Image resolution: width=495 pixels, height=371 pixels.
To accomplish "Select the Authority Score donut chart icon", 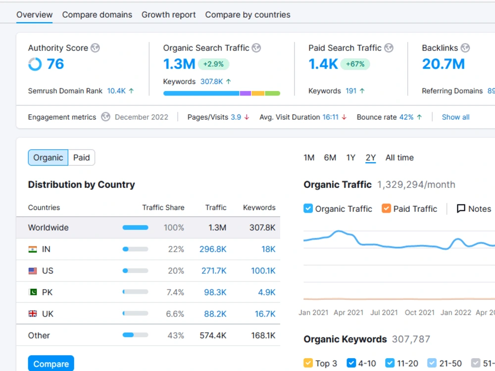I will 35,64.
